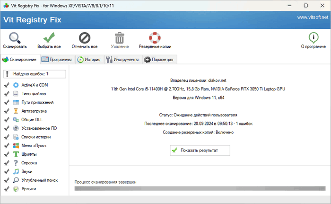Click the Звуки music note icon
The width and height of the screenshot is (331, 204).
click(x=16, y=171)
